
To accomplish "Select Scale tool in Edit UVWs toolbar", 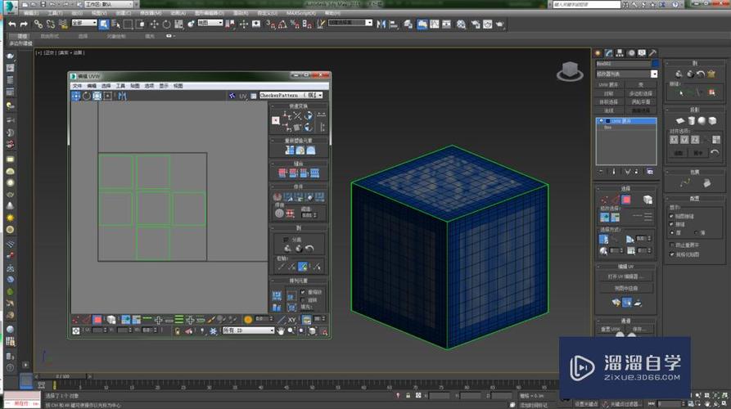I will point(97,96).
